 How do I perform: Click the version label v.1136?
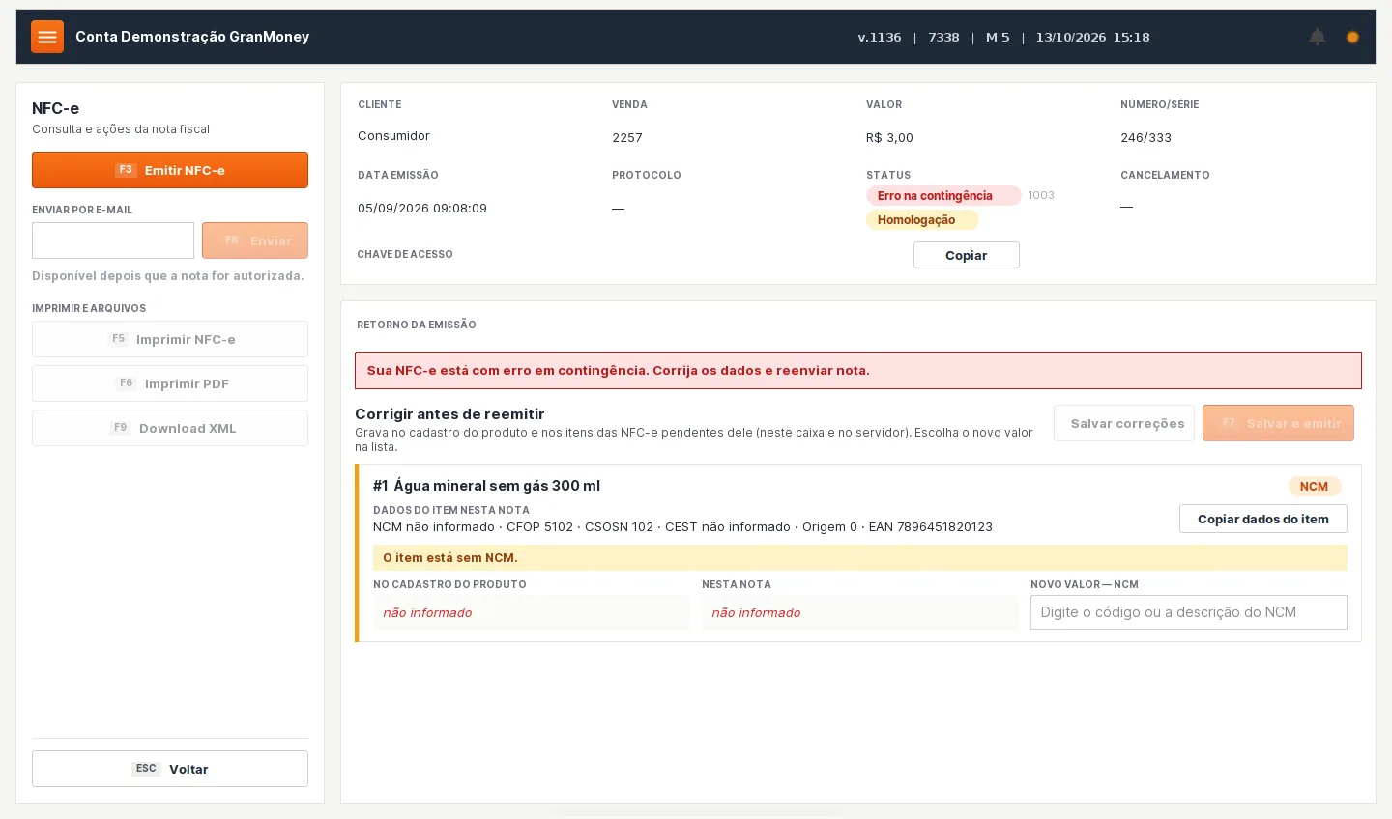click(x=880, y=38)
